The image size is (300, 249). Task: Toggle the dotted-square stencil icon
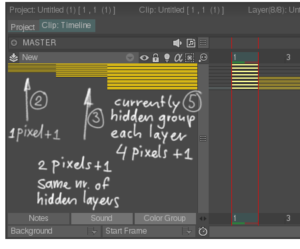tap(189, 58)
